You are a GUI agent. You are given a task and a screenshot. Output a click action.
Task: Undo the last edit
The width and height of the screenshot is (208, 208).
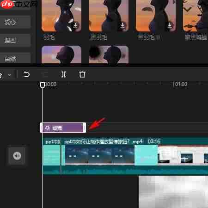26,74
